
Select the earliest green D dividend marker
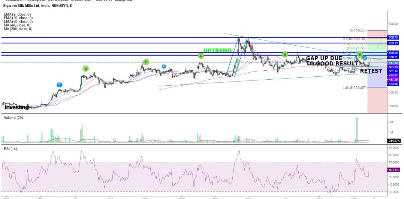(85, 68)
